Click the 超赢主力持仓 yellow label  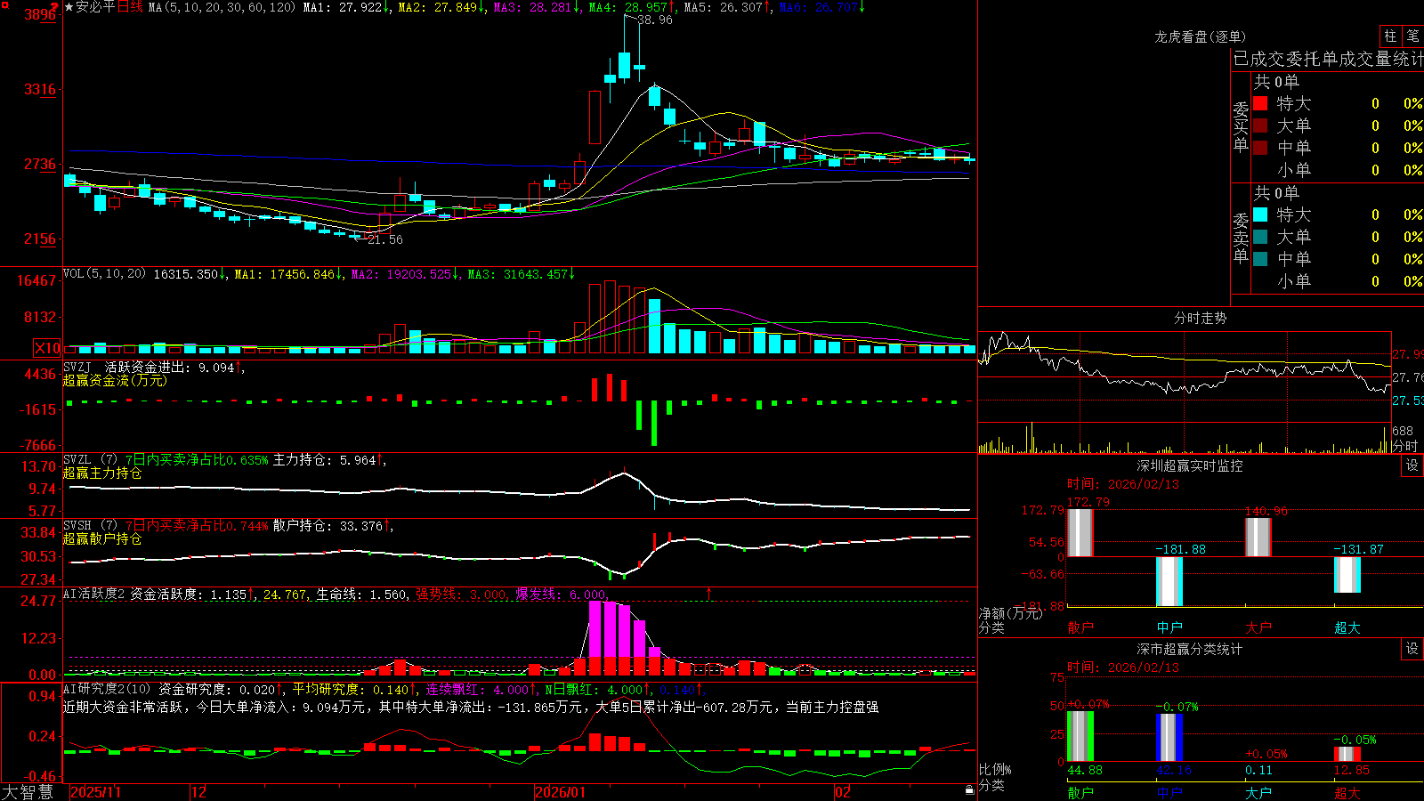click(x=102, y=473)
